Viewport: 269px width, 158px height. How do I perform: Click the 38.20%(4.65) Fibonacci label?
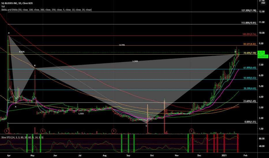pos(250,88)
